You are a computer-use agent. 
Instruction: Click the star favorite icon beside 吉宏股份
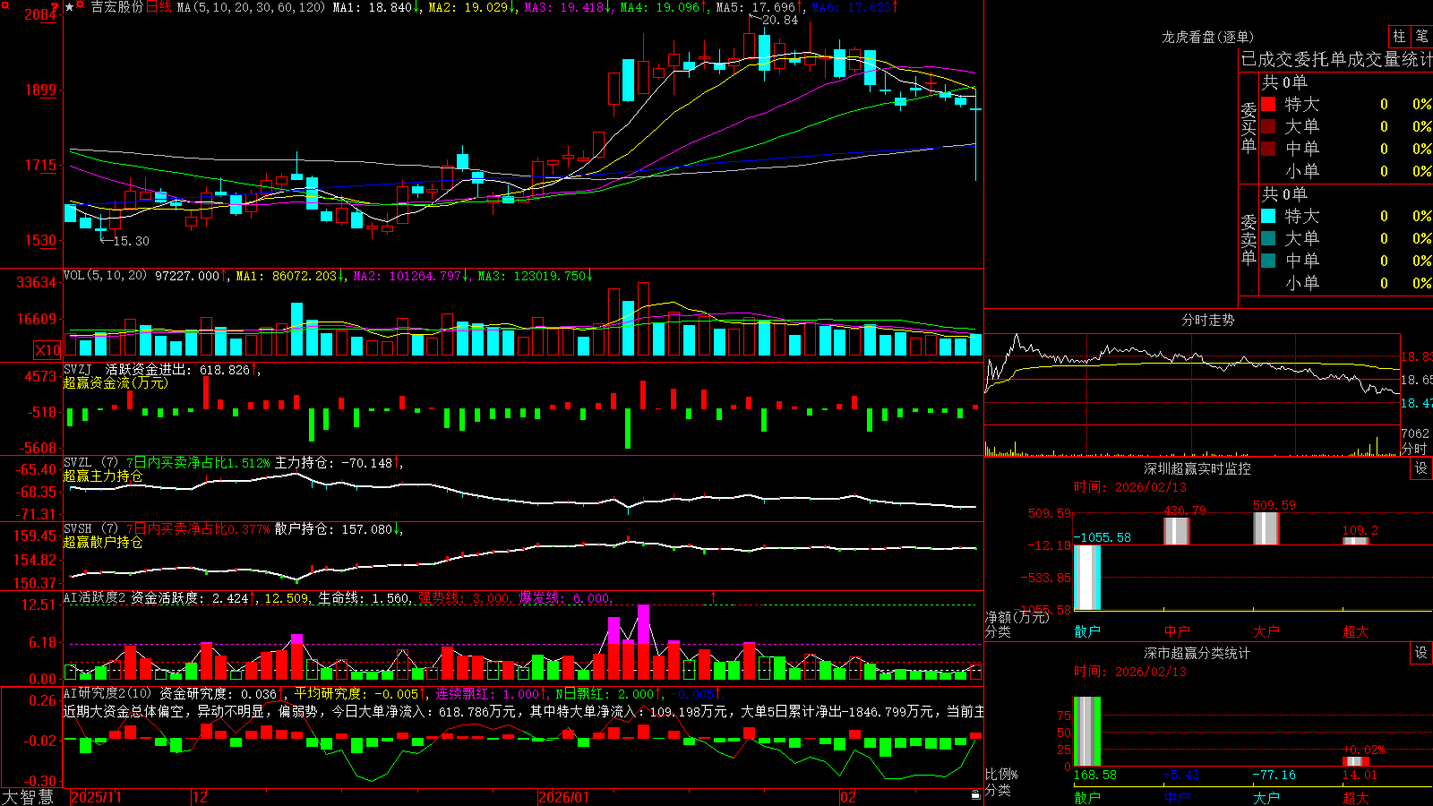[x=69, y=7]
